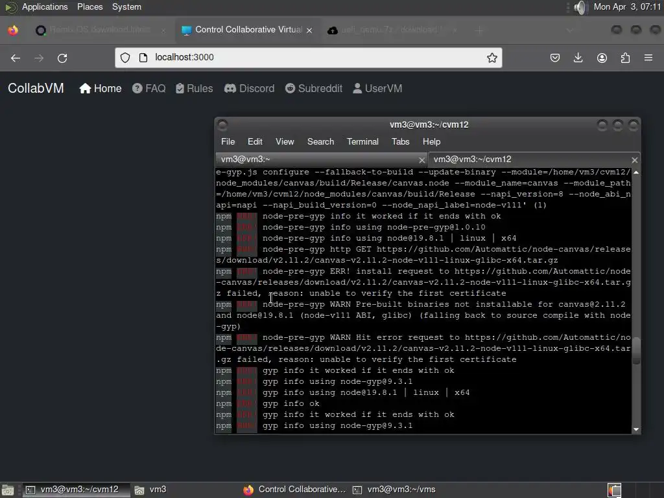Open the terminal Tabs menu
The width and height of the screenshot is (664, 498).
click(400, 142)
